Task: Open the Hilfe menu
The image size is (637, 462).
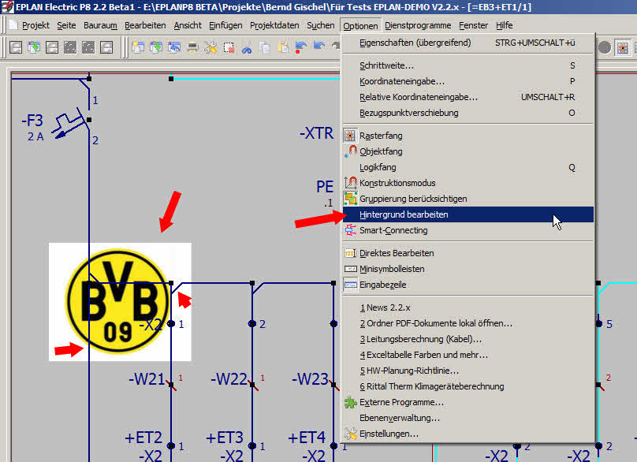Action: (x=504, y=25)
